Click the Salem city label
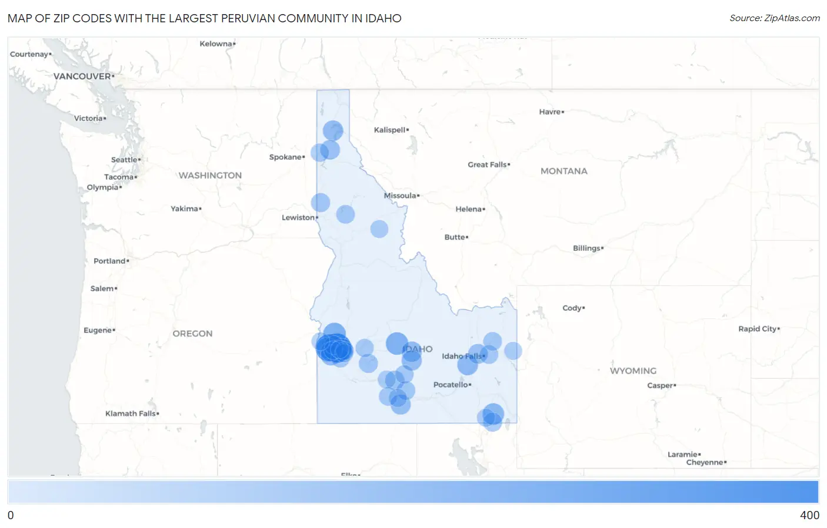827x528 pixels. pos(103,288)
